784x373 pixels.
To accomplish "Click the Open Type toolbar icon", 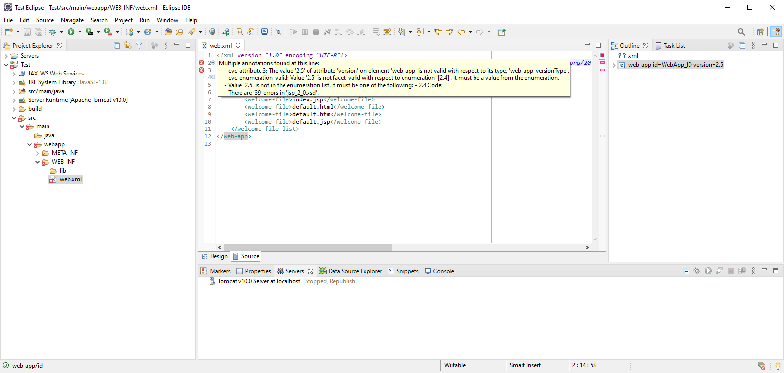I will (168, 32).
